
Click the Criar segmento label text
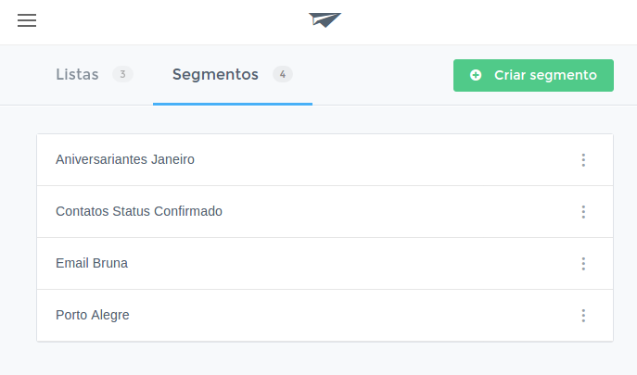[x=545, y=75]
